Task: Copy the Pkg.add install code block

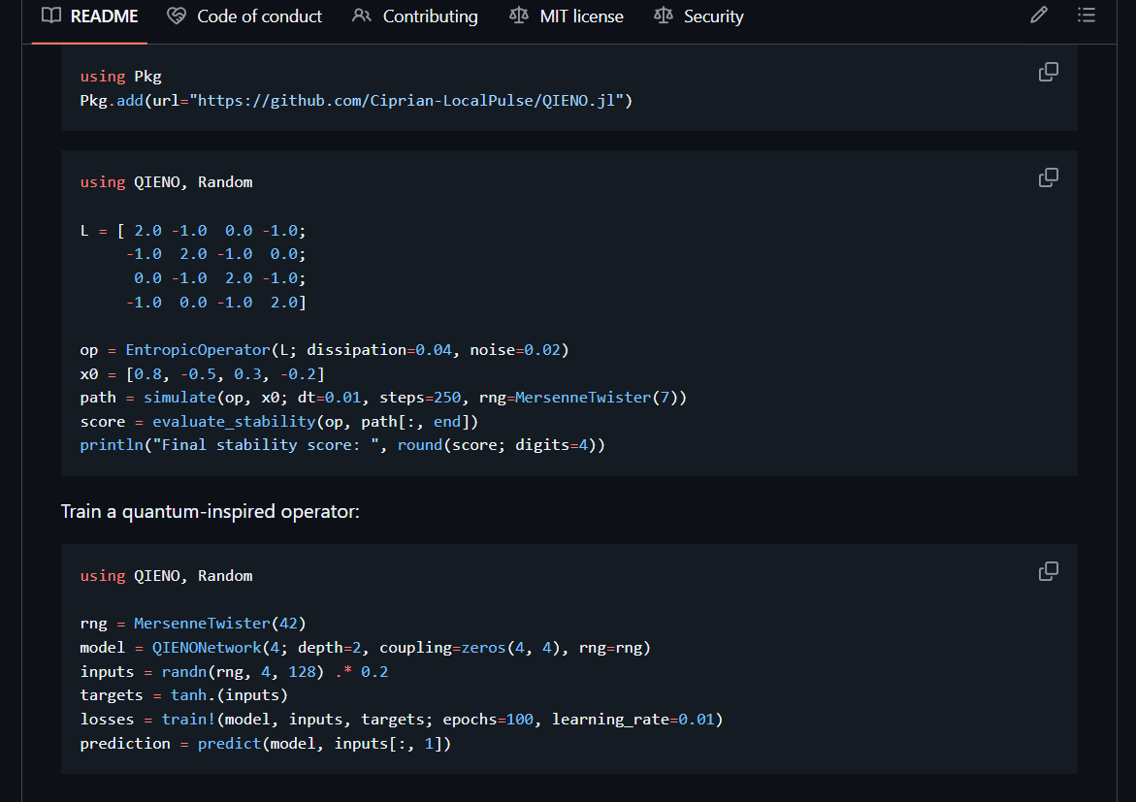Action: 1049,72
